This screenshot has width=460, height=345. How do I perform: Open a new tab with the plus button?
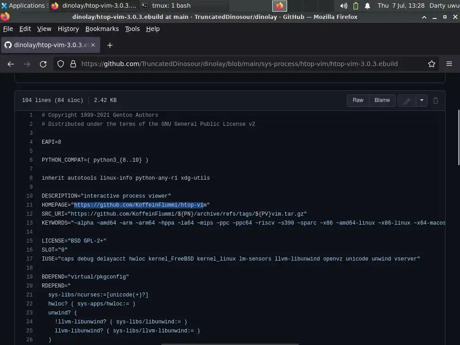[110, 45]
